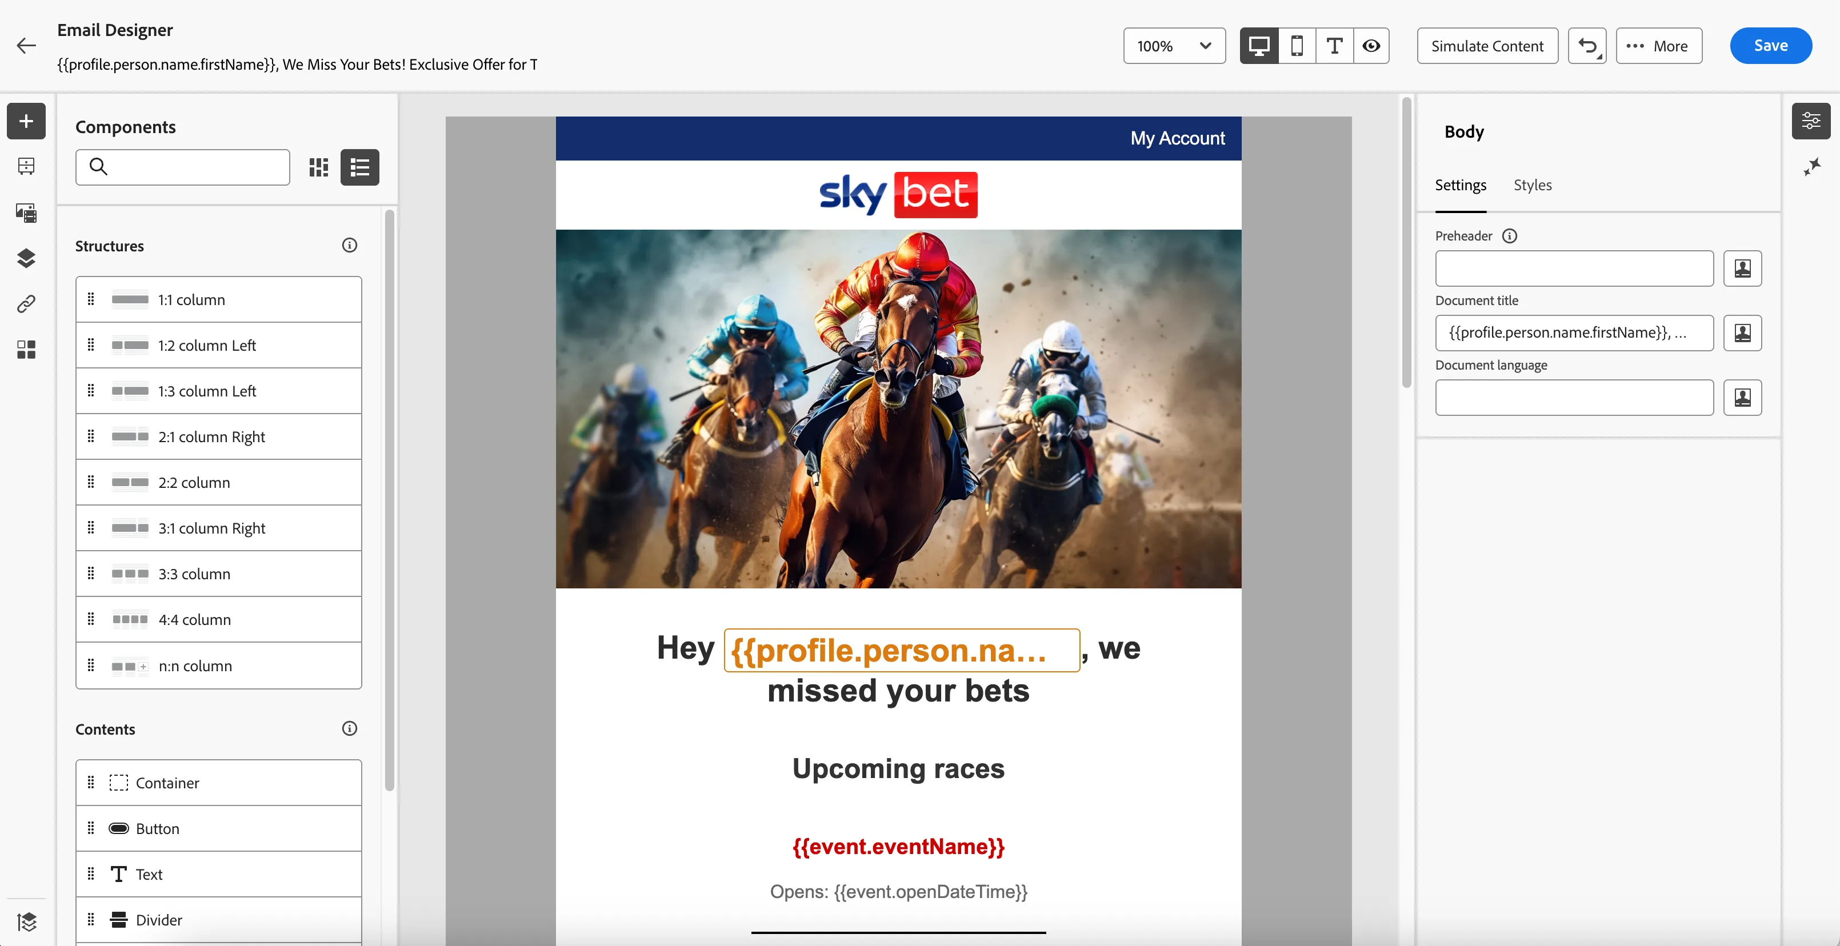This screenshot has height=946, width=1840.
Task: Switch to the Styles tab
Action: pos(1533,185)
